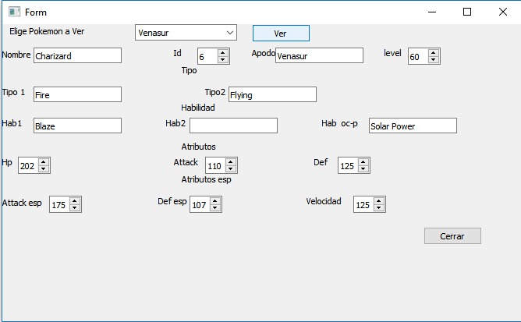
Task: Decrease the Def spinner value
Action: [x=363, y=169]
